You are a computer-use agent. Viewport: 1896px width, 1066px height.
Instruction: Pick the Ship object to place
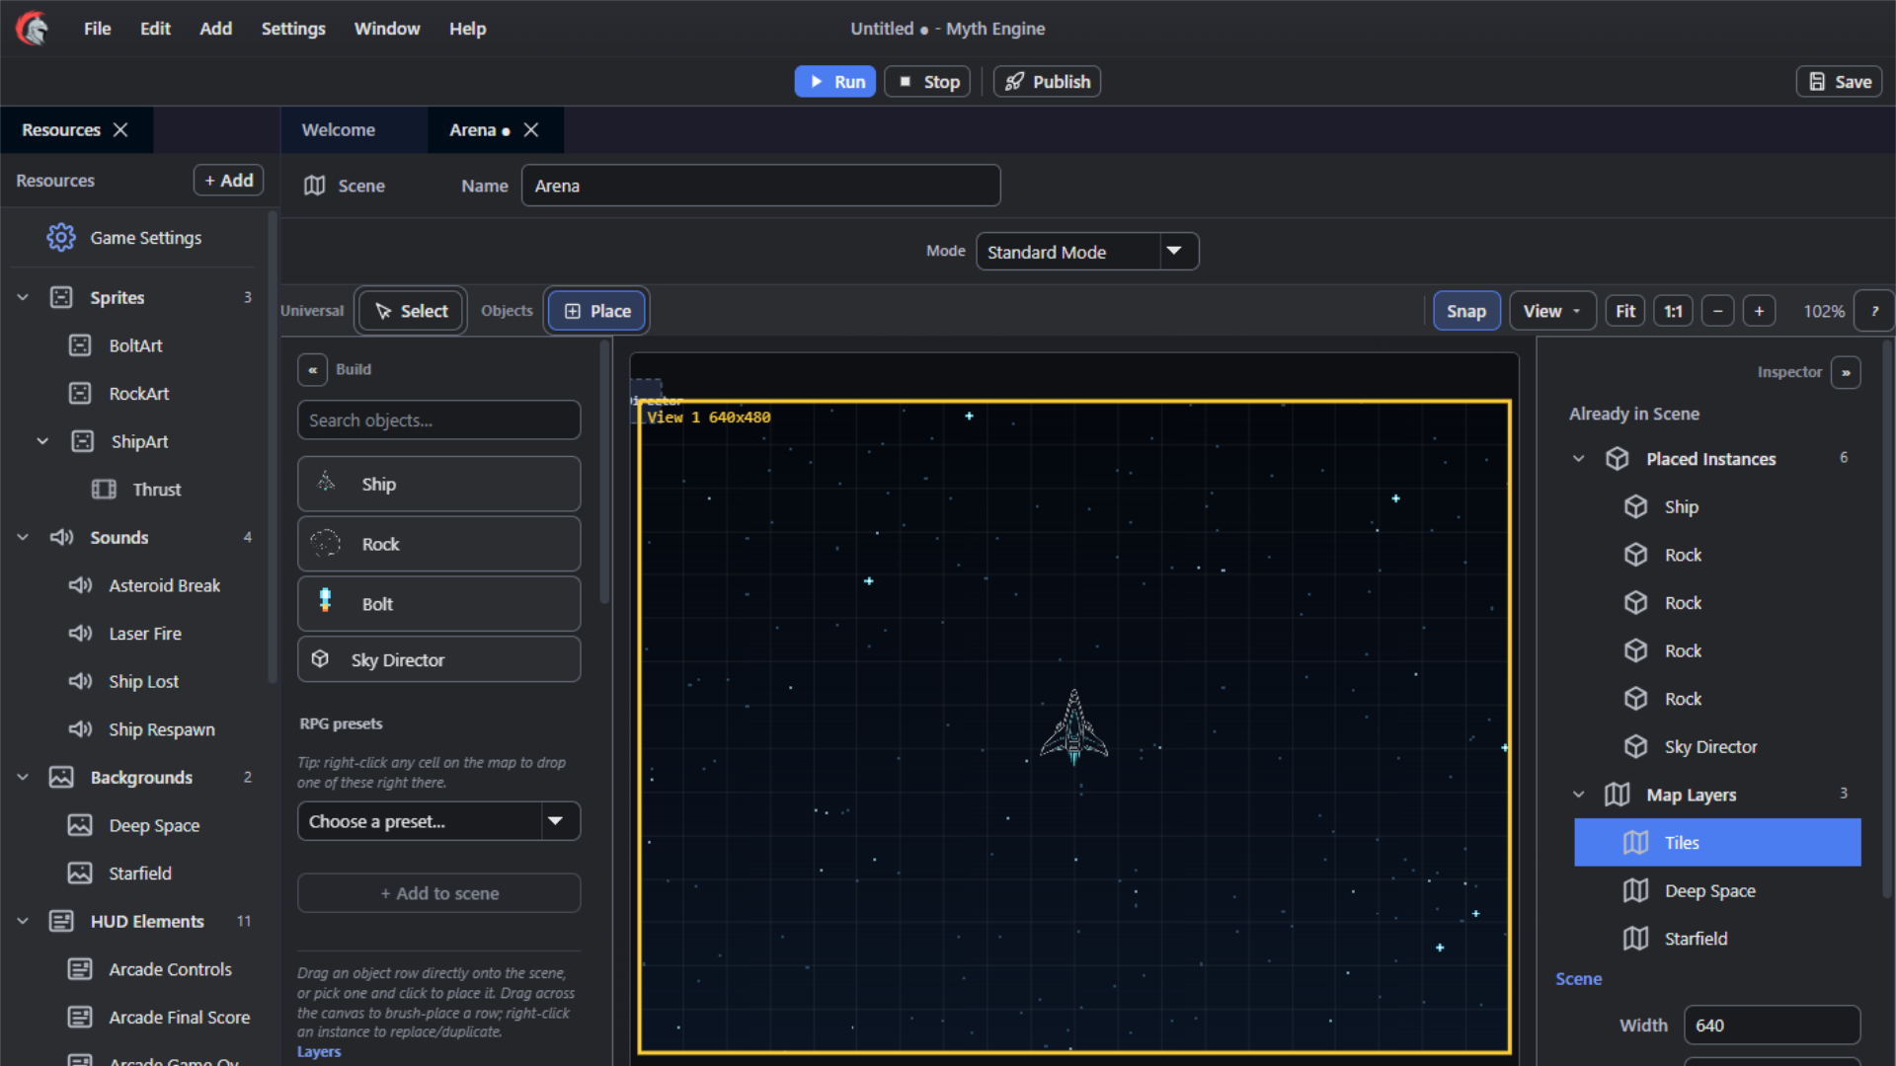438,484
